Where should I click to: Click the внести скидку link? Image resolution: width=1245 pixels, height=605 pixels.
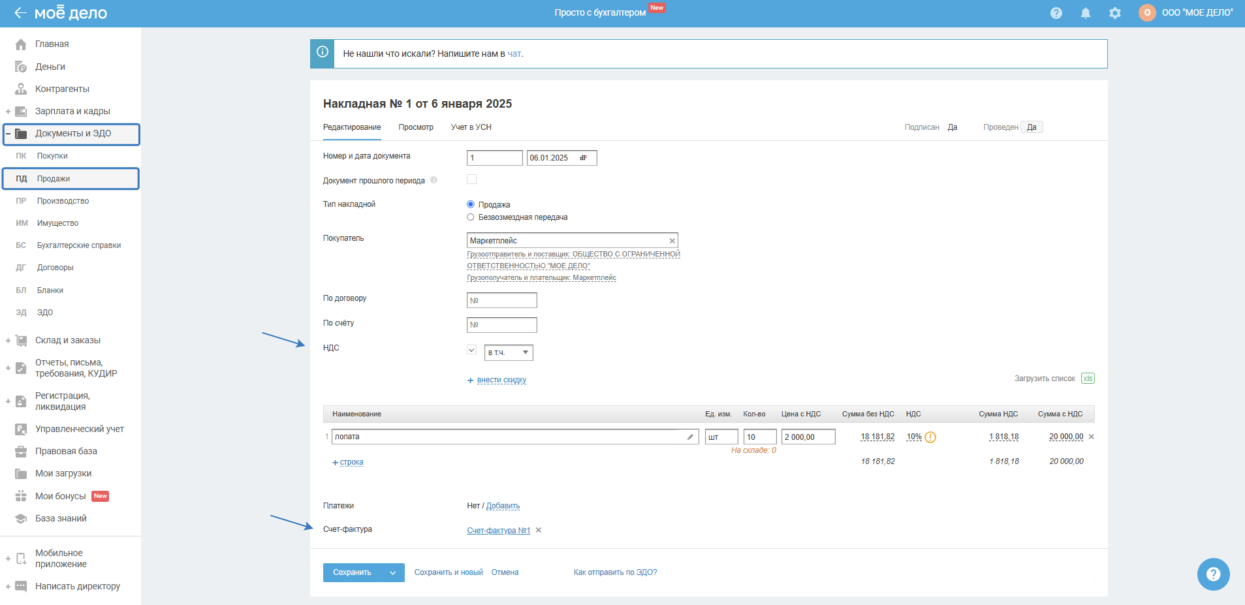point(501,380)
